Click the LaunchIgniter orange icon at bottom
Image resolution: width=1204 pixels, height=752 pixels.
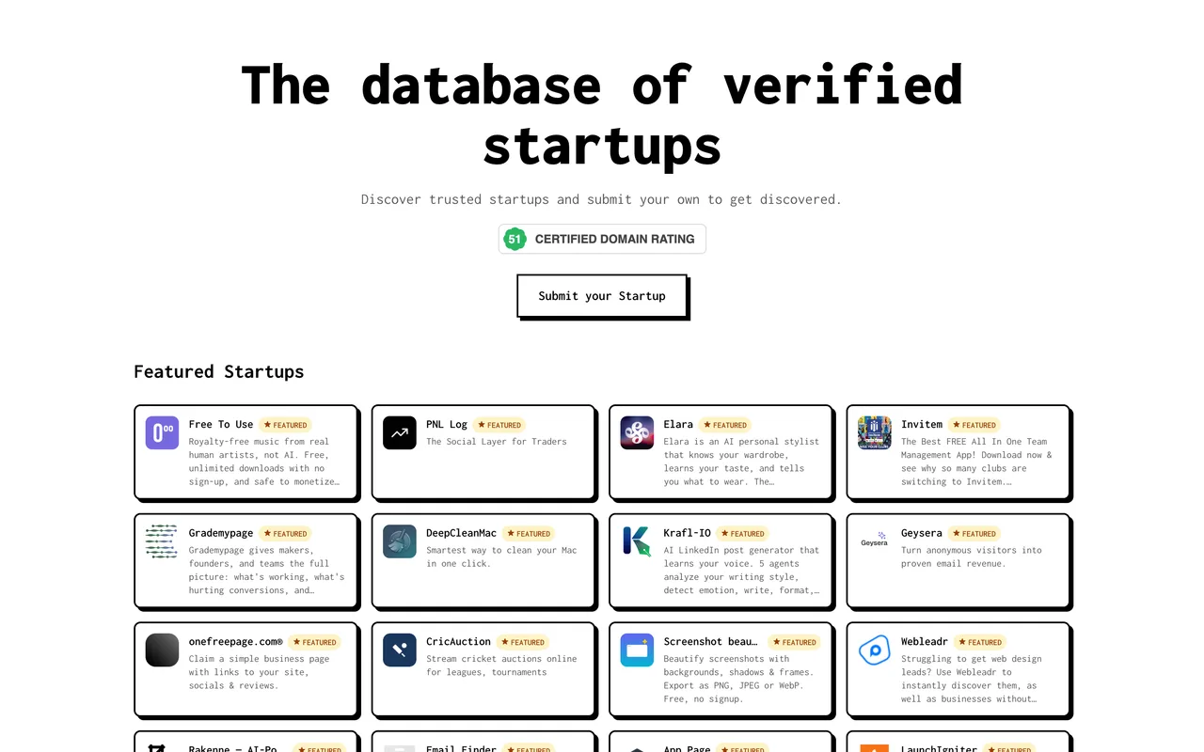pos(875,747)
